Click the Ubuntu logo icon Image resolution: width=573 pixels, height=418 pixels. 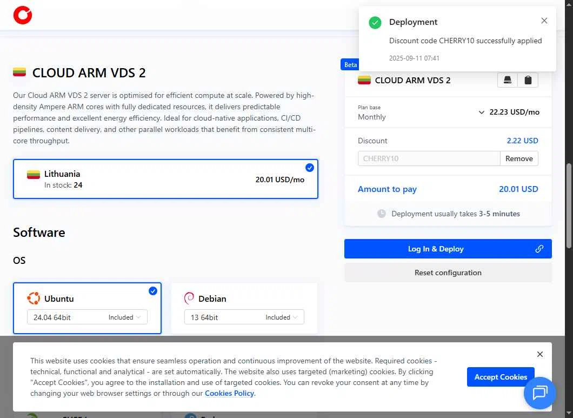click(x=34, y=298)
